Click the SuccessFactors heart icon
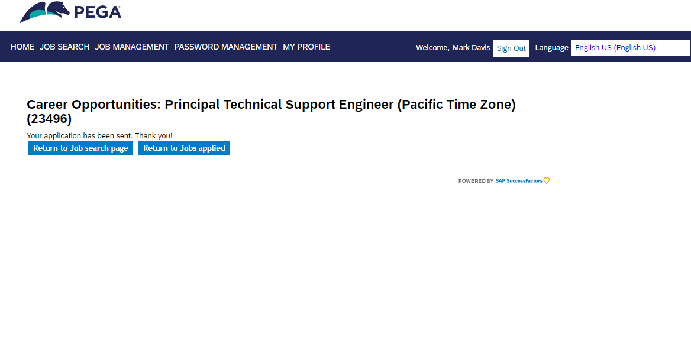This screenshot has width=691, height=337. [547, 181]
